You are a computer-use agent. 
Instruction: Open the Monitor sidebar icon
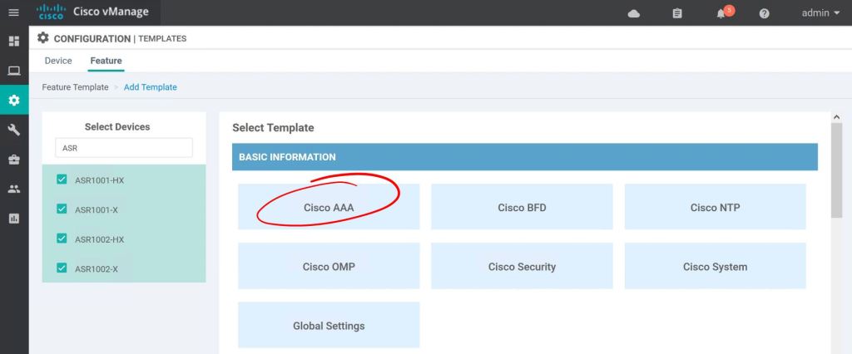point(13,71)
